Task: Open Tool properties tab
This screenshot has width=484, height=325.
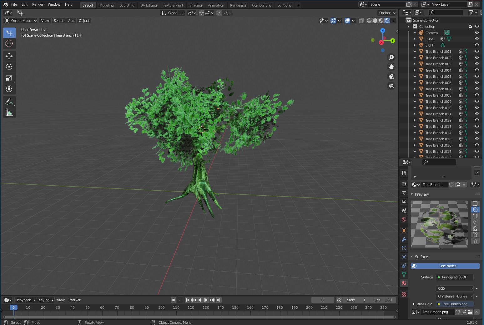Action: [404, 173]
